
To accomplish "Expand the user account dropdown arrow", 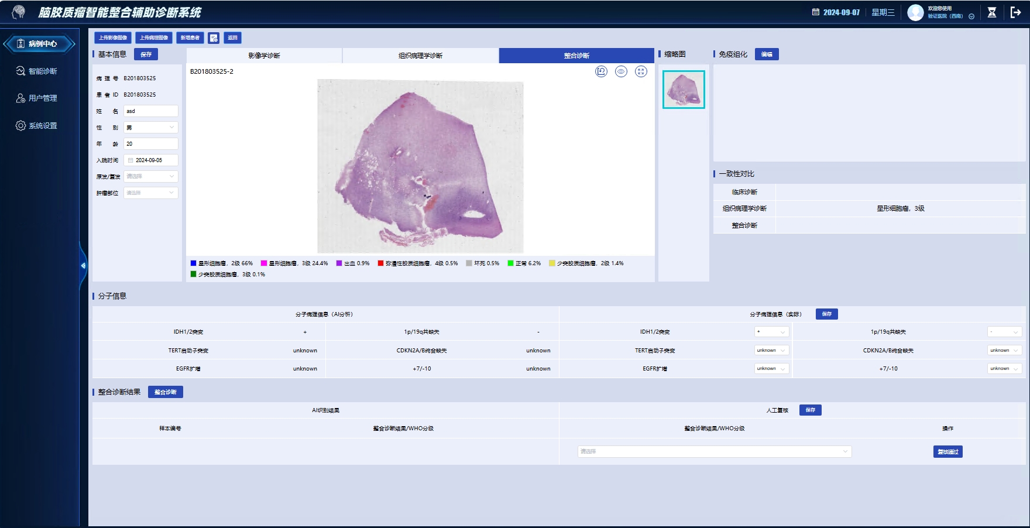I will [971, 16].
